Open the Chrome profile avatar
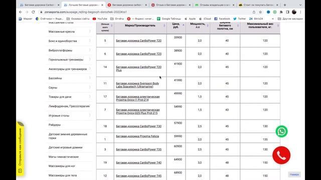Screen dimensions: 321x180 tap(294, 12)
